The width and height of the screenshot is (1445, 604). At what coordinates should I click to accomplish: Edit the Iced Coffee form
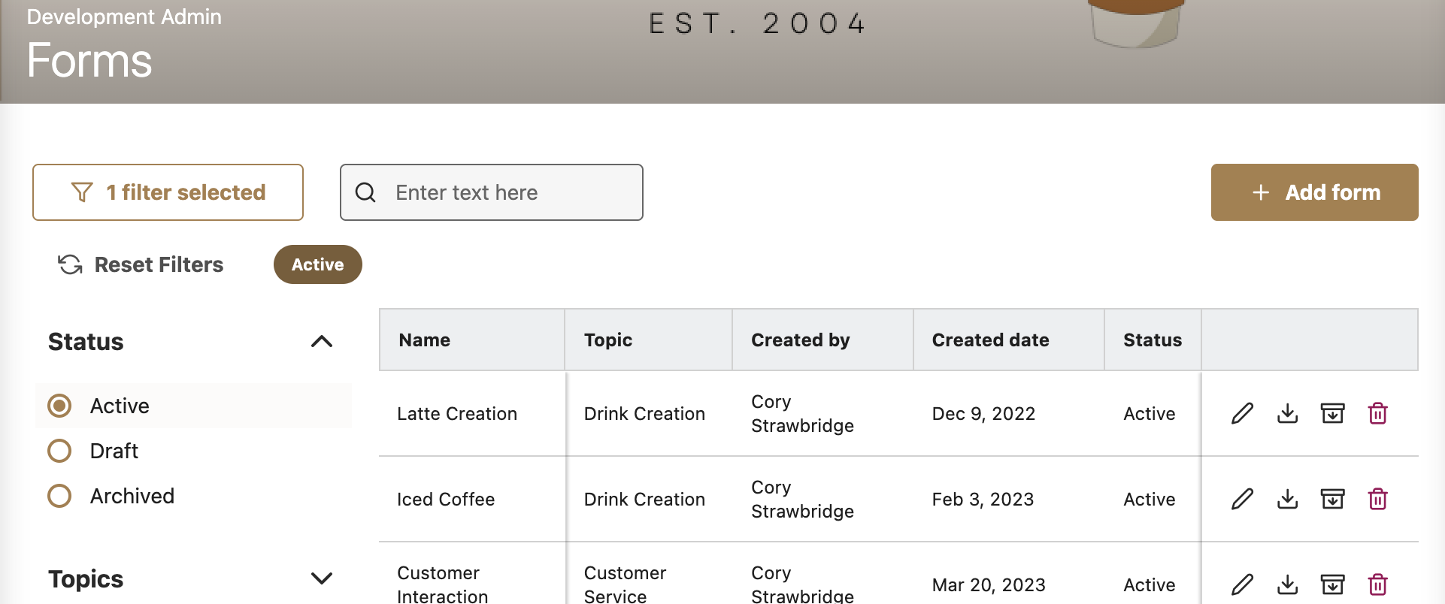tap(1242, 499)
